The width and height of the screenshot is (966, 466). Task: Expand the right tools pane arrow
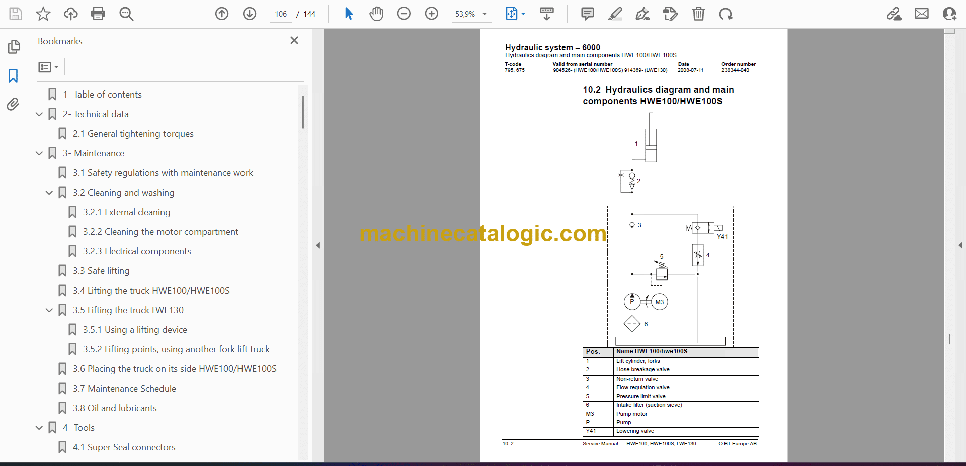960,245
